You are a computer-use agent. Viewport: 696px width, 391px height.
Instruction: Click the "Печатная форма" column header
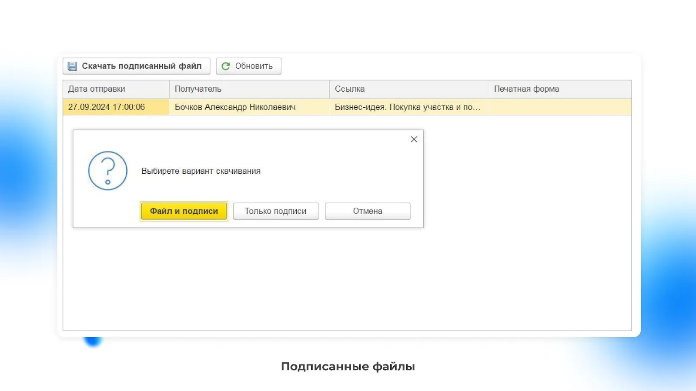[x=526, y=89]
